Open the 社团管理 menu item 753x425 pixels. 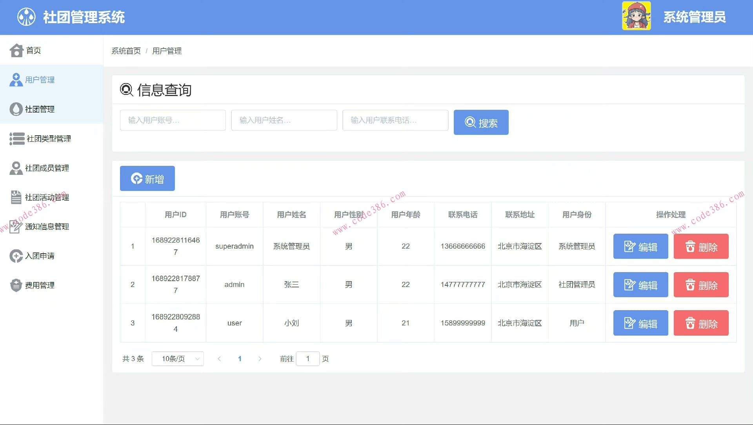pos(40,109)
